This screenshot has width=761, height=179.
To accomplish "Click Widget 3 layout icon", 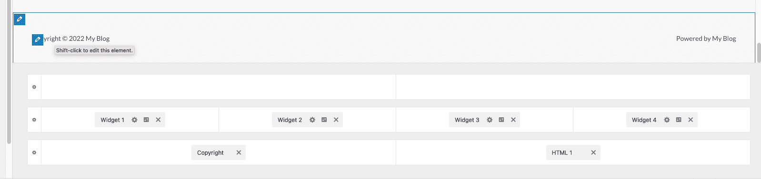I will 501,120.
